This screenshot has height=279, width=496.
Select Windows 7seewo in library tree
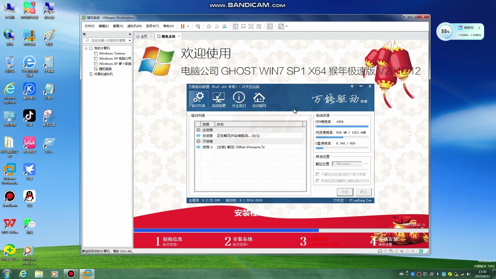click(x=112, y=53)
